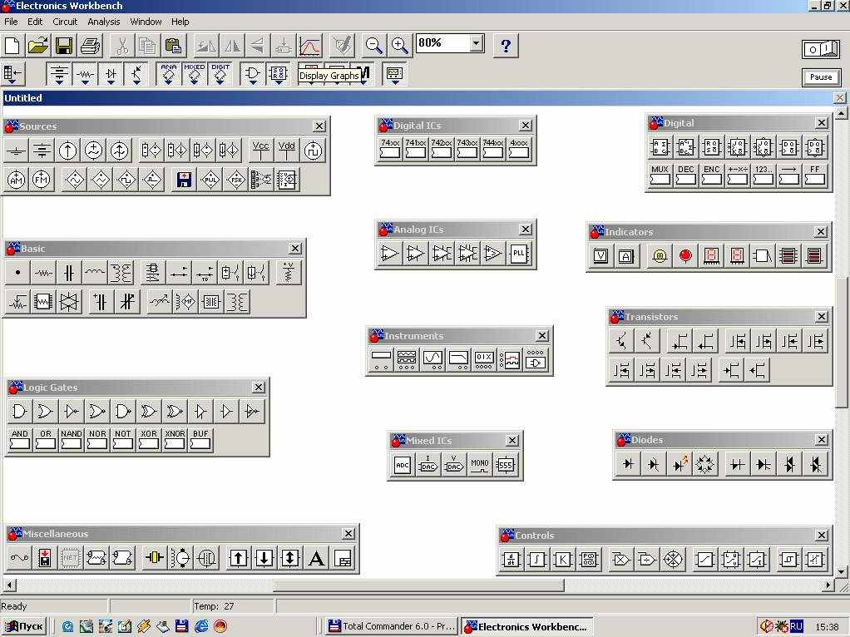Expand the MIXED ICs toolbar button
850x637 pixels.
(195, 74)
